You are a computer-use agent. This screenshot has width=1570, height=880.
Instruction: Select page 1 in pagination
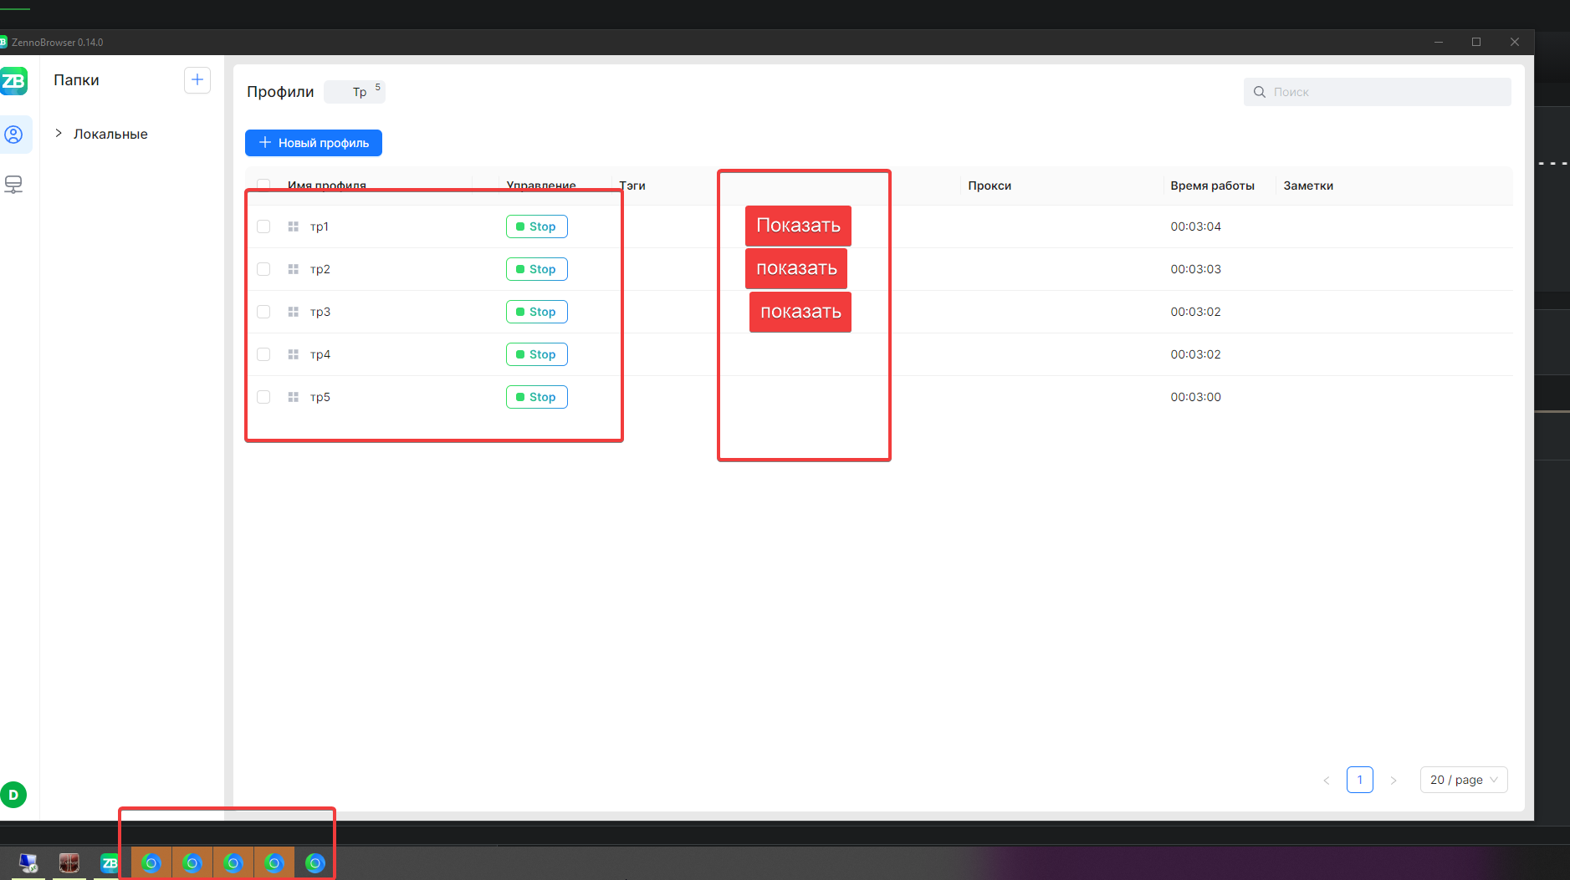(x=1360, y=780)
